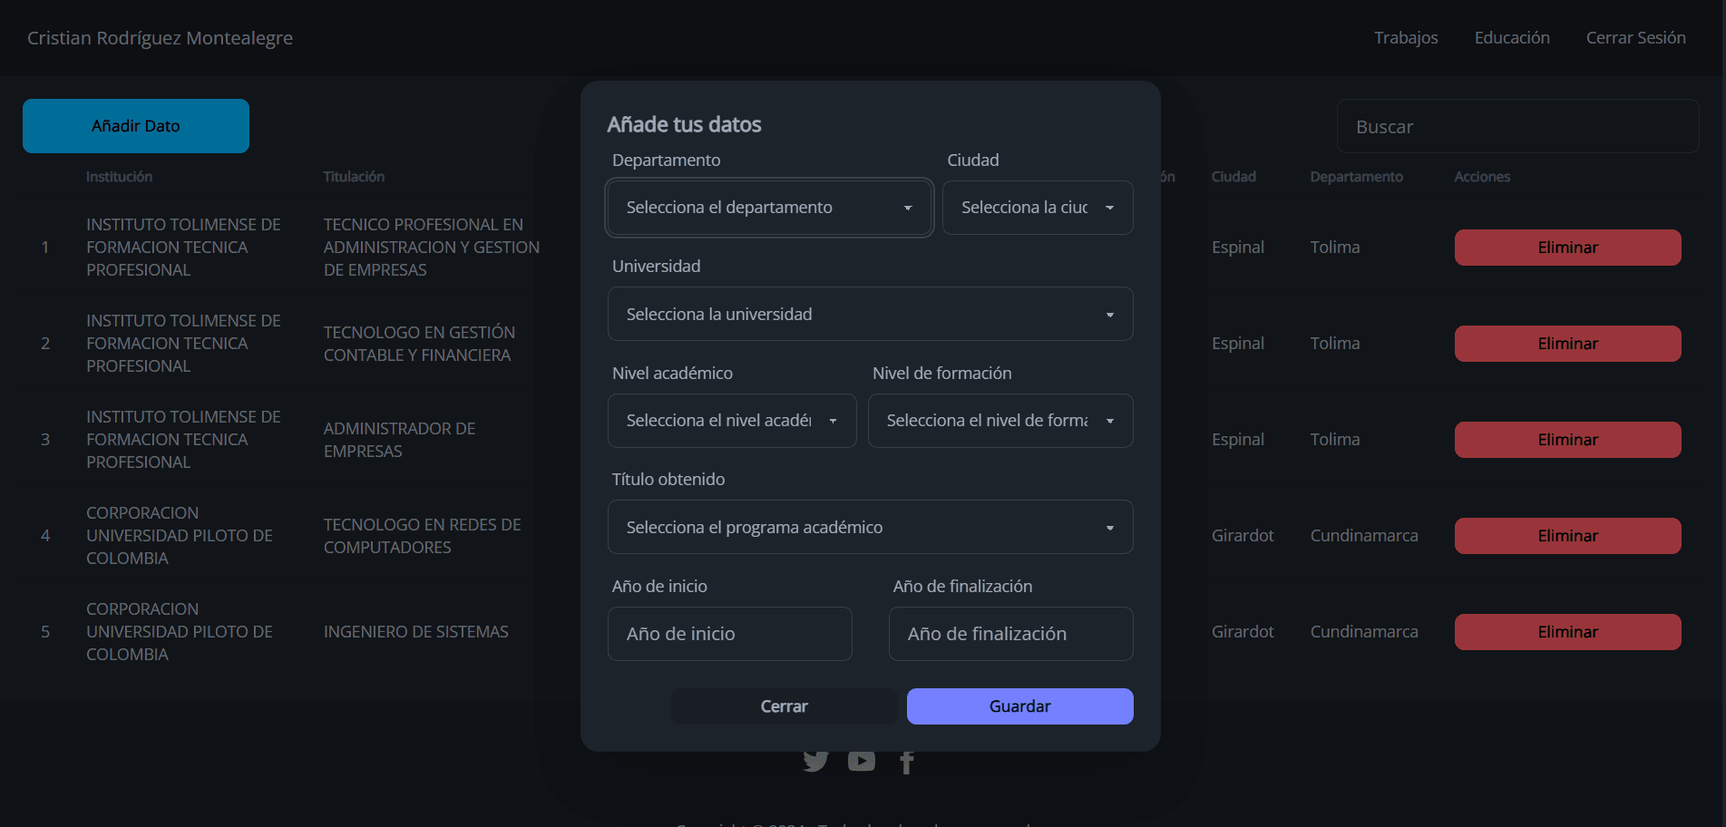
Task: Select the INGENIERO DE SISTEMAS cell
Action: click(x=416, y=632)
